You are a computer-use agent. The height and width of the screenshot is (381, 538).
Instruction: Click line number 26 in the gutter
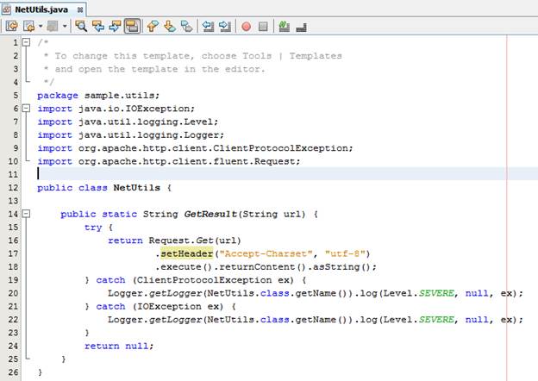tap(13, 372)
